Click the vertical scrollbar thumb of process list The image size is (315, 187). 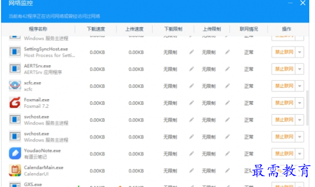point(307,108)
